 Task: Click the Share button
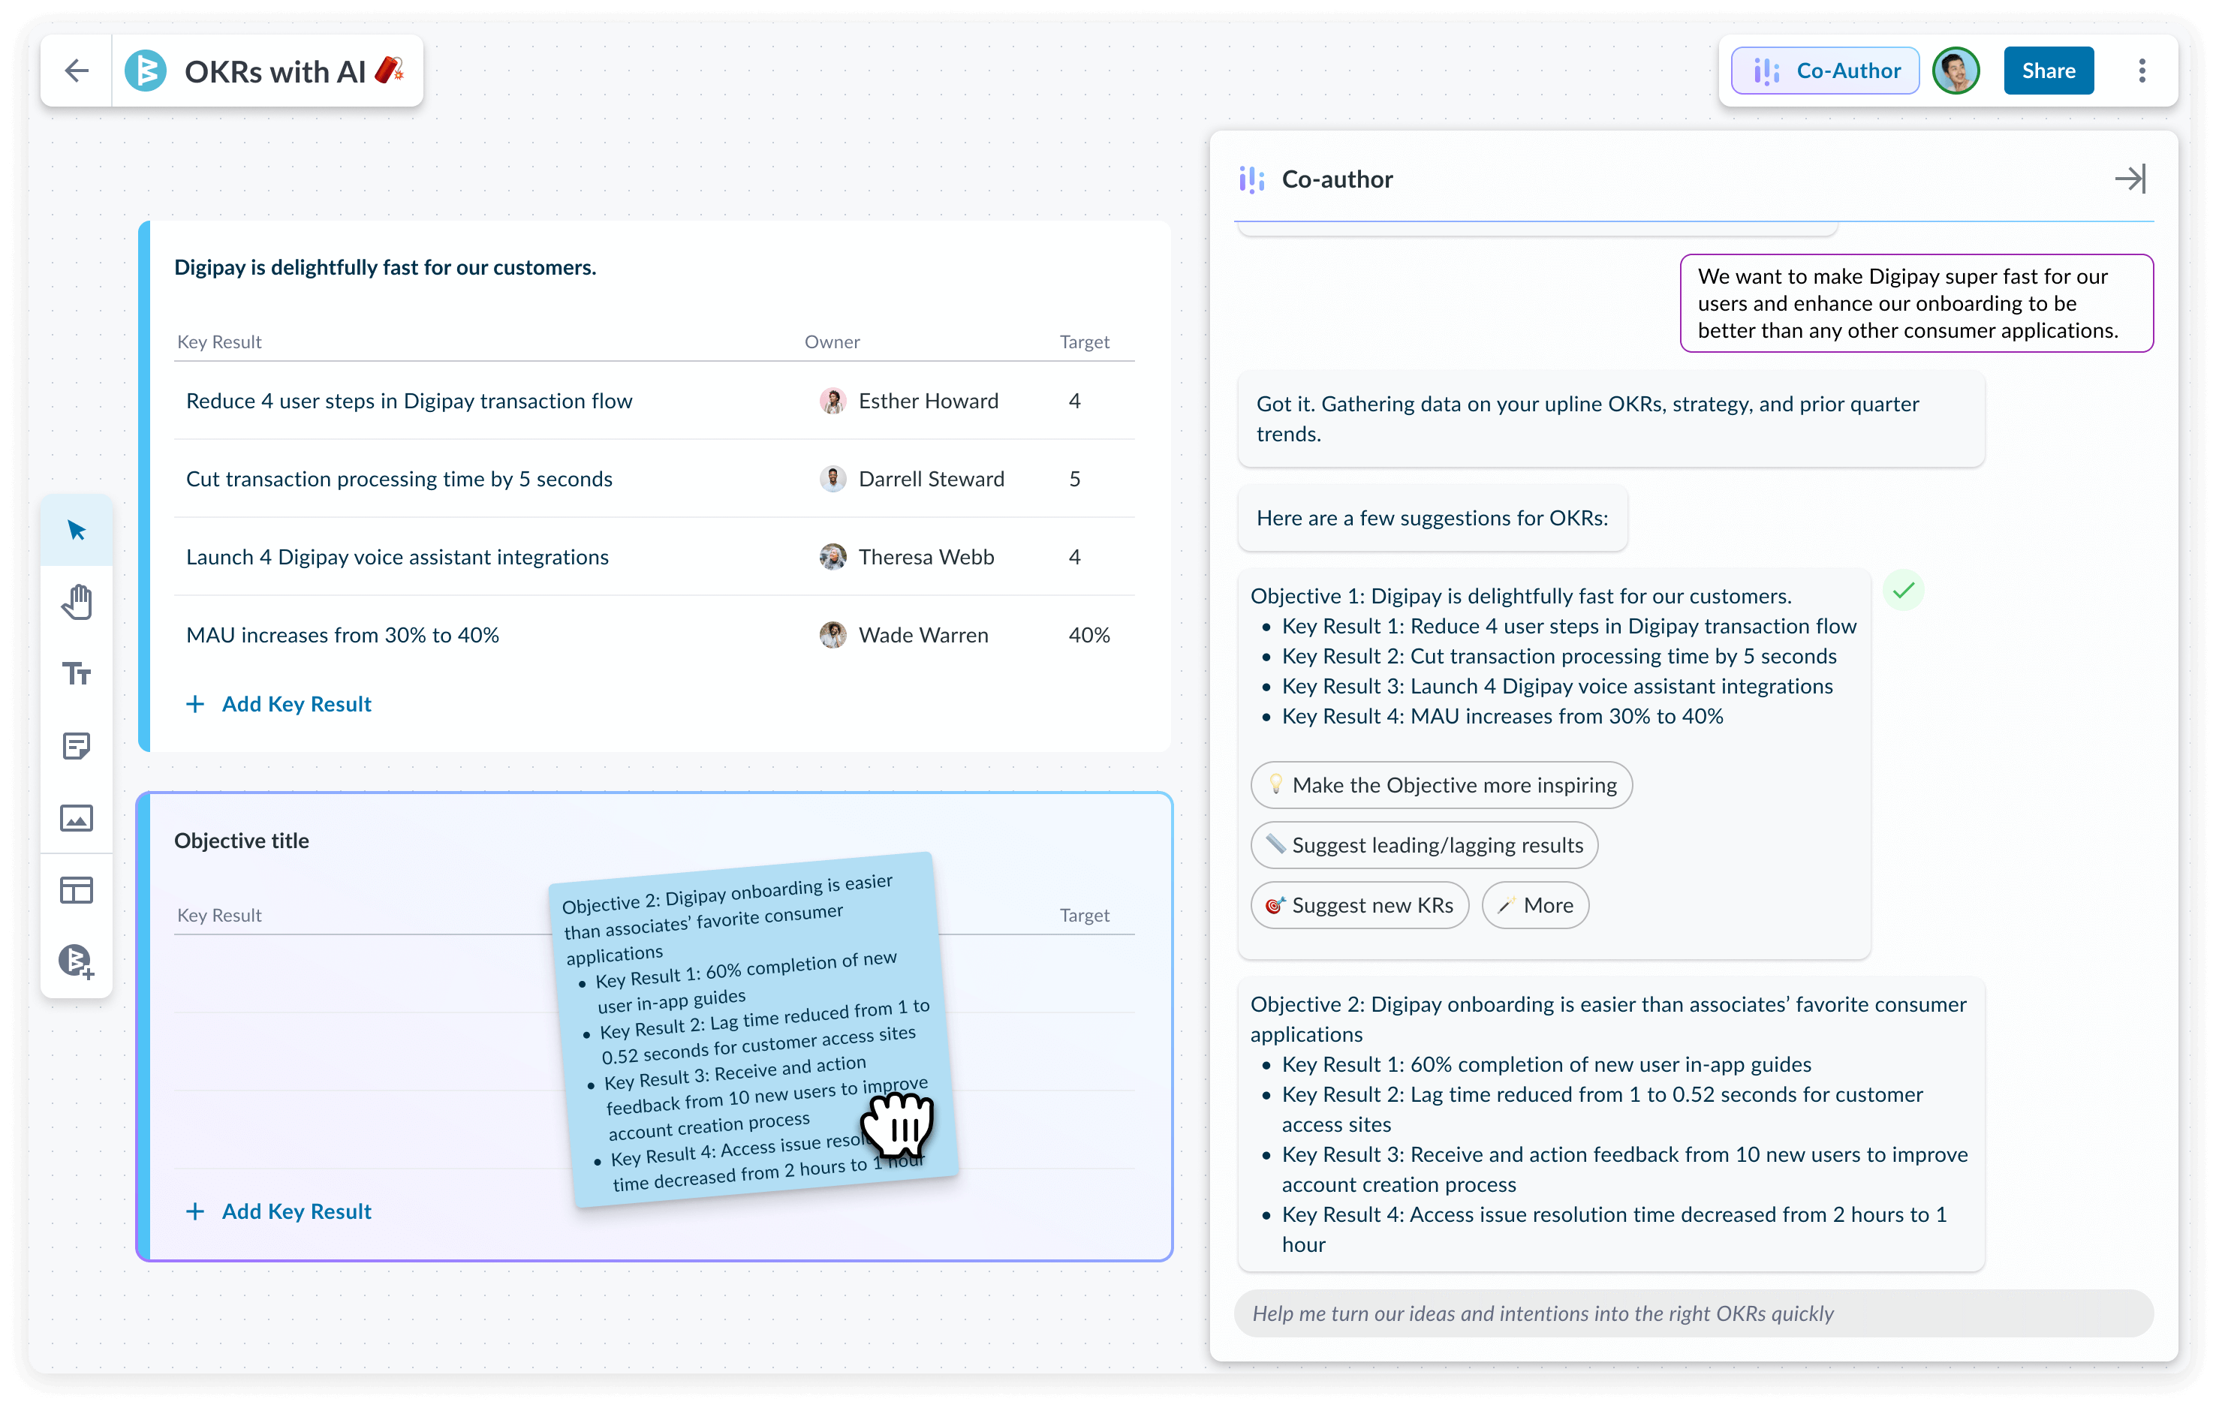(2048, 71)
